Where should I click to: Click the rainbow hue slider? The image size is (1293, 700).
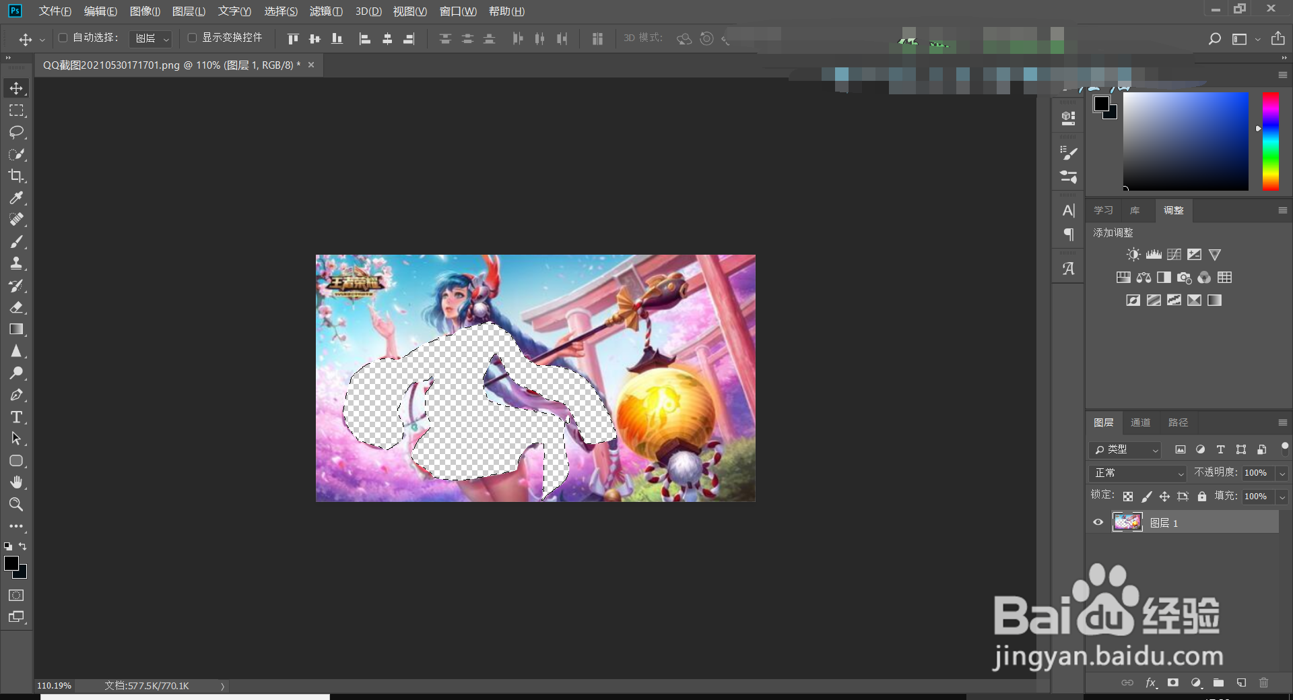coord(1271,141)
